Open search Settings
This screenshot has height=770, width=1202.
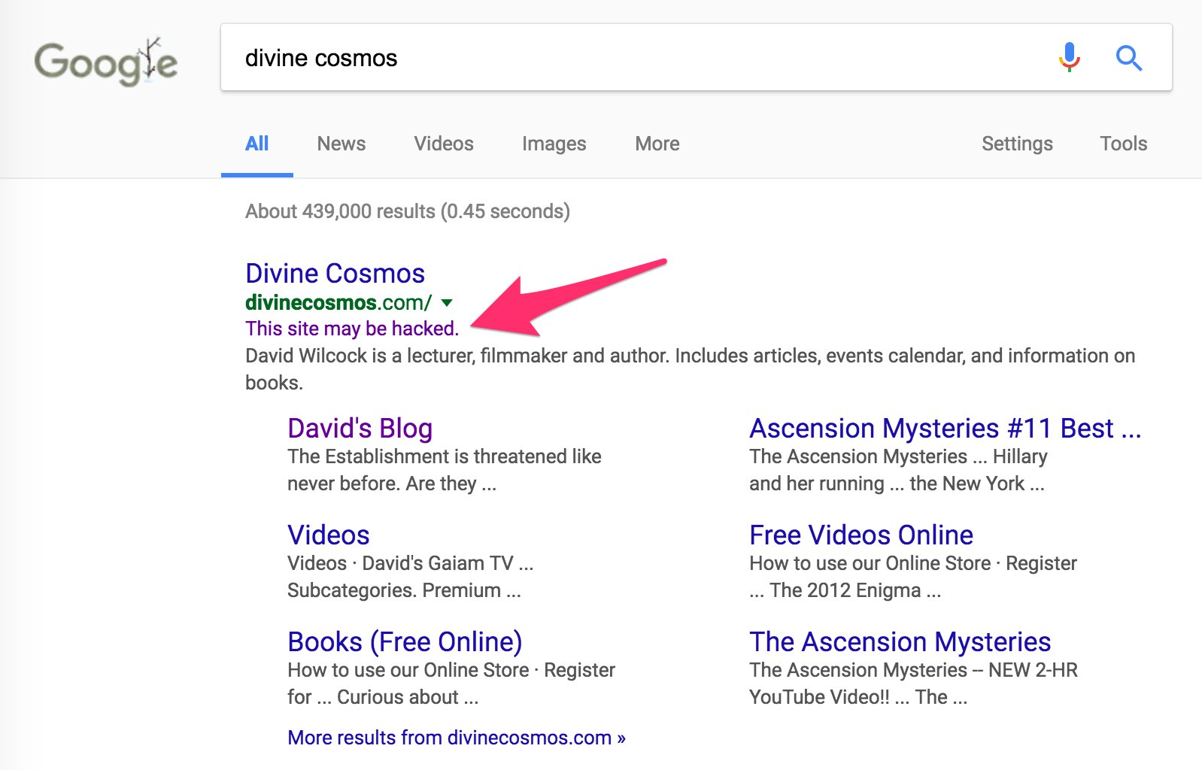pos(1017,144)
